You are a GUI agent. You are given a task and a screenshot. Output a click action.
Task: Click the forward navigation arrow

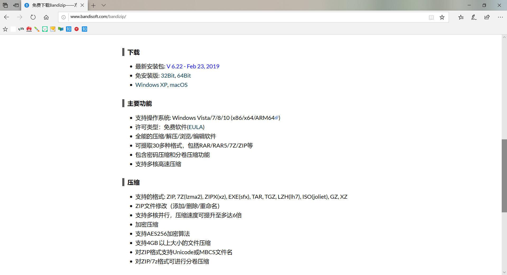[x=20, y=17]
